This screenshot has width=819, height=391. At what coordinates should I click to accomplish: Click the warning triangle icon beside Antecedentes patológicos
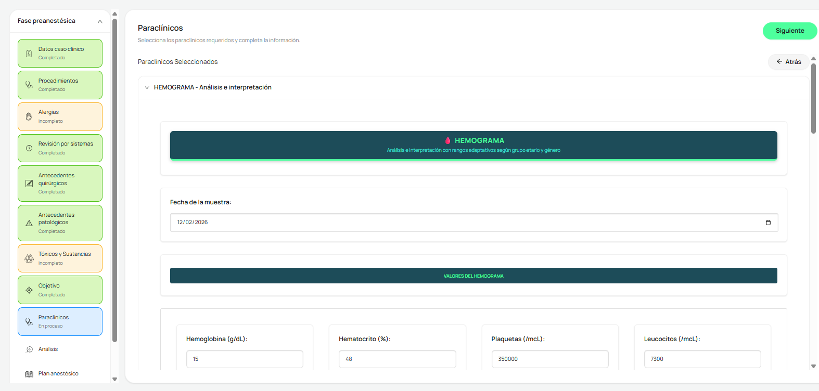(29, 223)
